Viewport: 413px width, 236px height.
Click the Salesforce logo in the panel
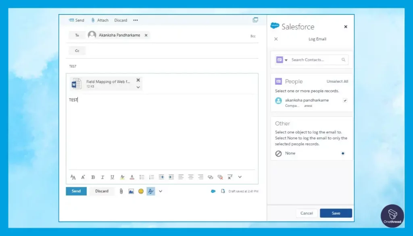coord(275,25)
